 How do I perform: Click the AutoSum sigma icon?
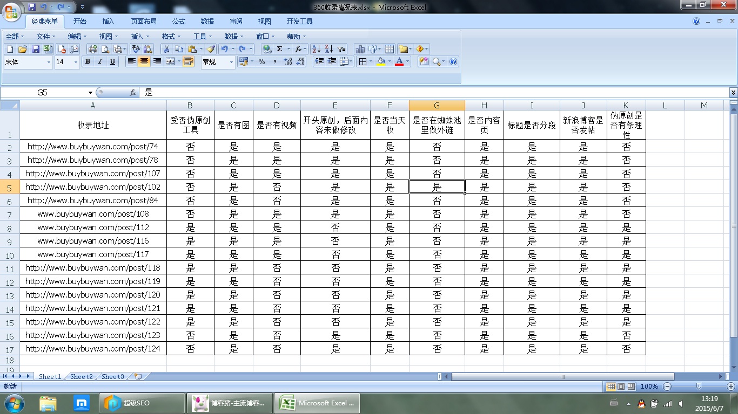(x=279, y=49)
